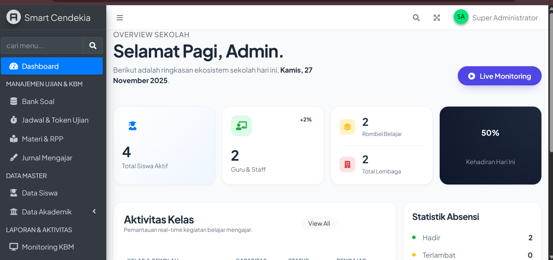Click LAPORAN & AKTIVITAS section header
Image resolution: width=553 pixels, height=260 pixels.
(x=39, y=230)
